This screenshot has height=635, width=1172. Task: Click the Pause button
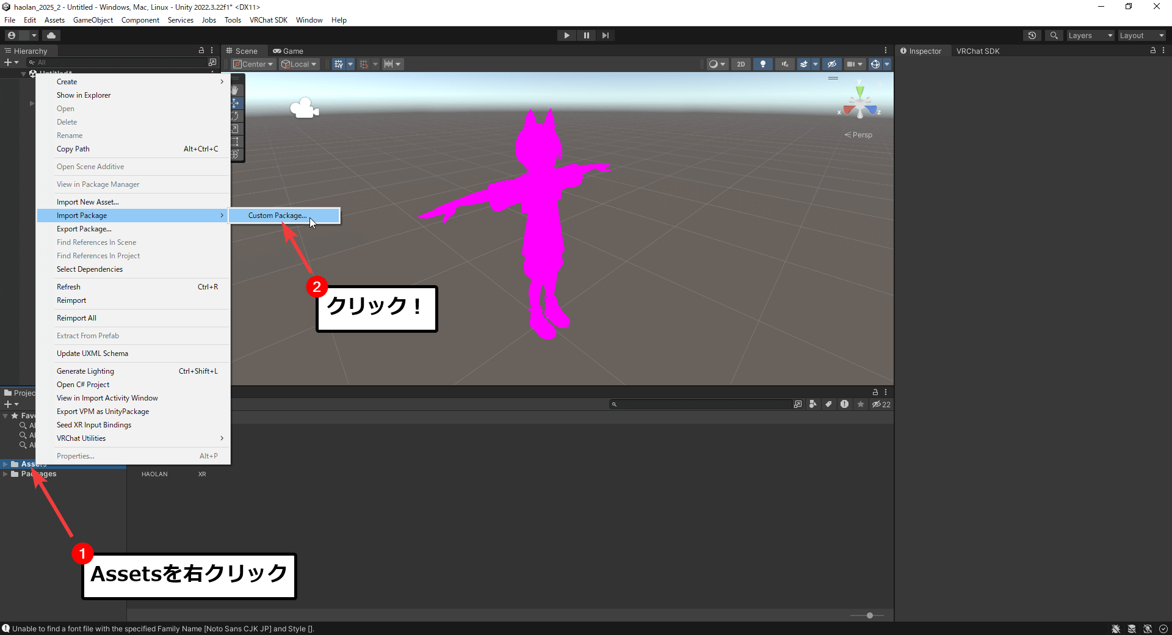pyautogui.click(x=586, y=35)
